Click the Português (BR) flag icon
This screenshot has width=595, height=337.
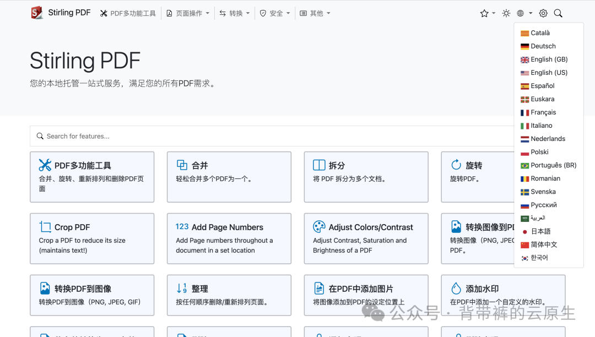pos(525,166)
